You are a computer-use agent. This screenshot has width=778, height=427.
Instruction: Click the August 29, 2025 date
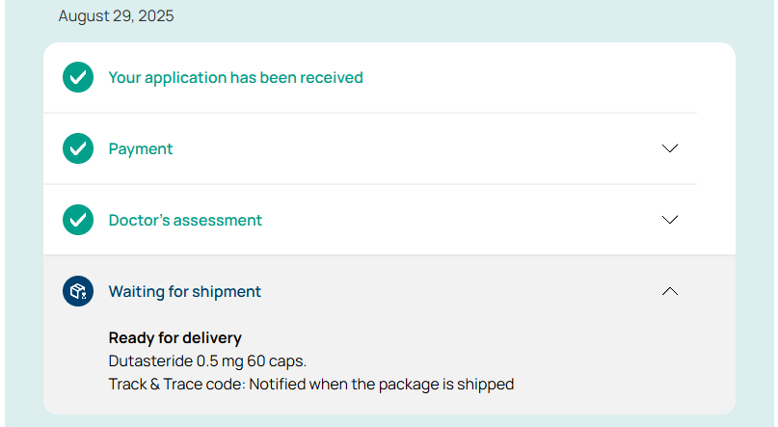(116, 15)
